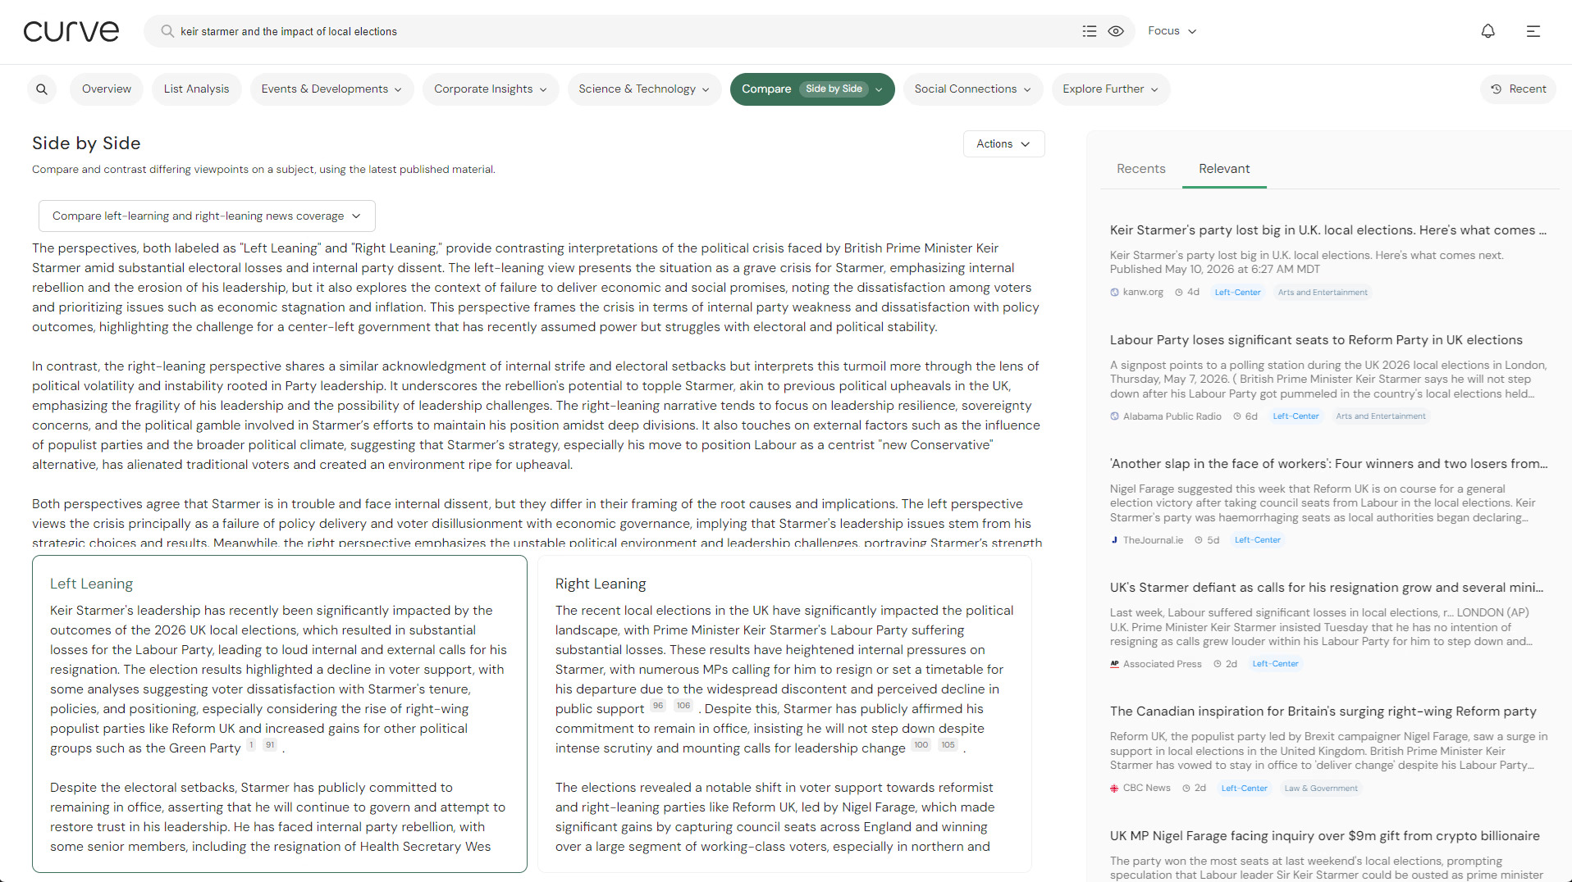The width and height of the screenshot is (1572, 882).
Task: Click the Alabama Public Radio source icon
Action: tap(1114, 416)
